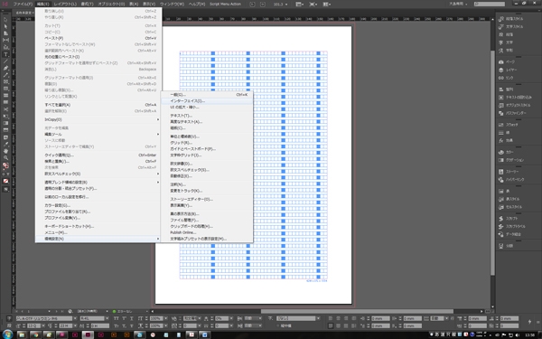Open the zoom level dropdown showing 101.3
This screenshot has height=339, width=542.
coord(281,5)
